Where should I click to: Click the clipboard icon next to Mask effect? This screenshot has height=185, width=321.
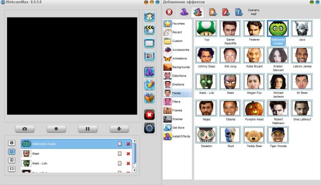(119, 153)
